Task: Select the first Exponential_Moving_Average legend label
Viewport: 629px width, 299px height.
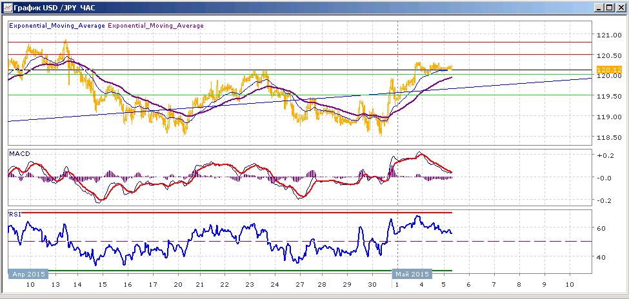Action: coord(57,26)
